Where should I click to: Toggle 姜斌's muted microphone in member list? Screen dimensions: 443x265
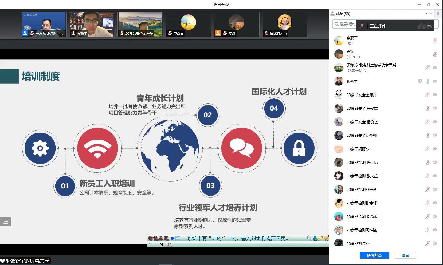[x=435, y=54]
